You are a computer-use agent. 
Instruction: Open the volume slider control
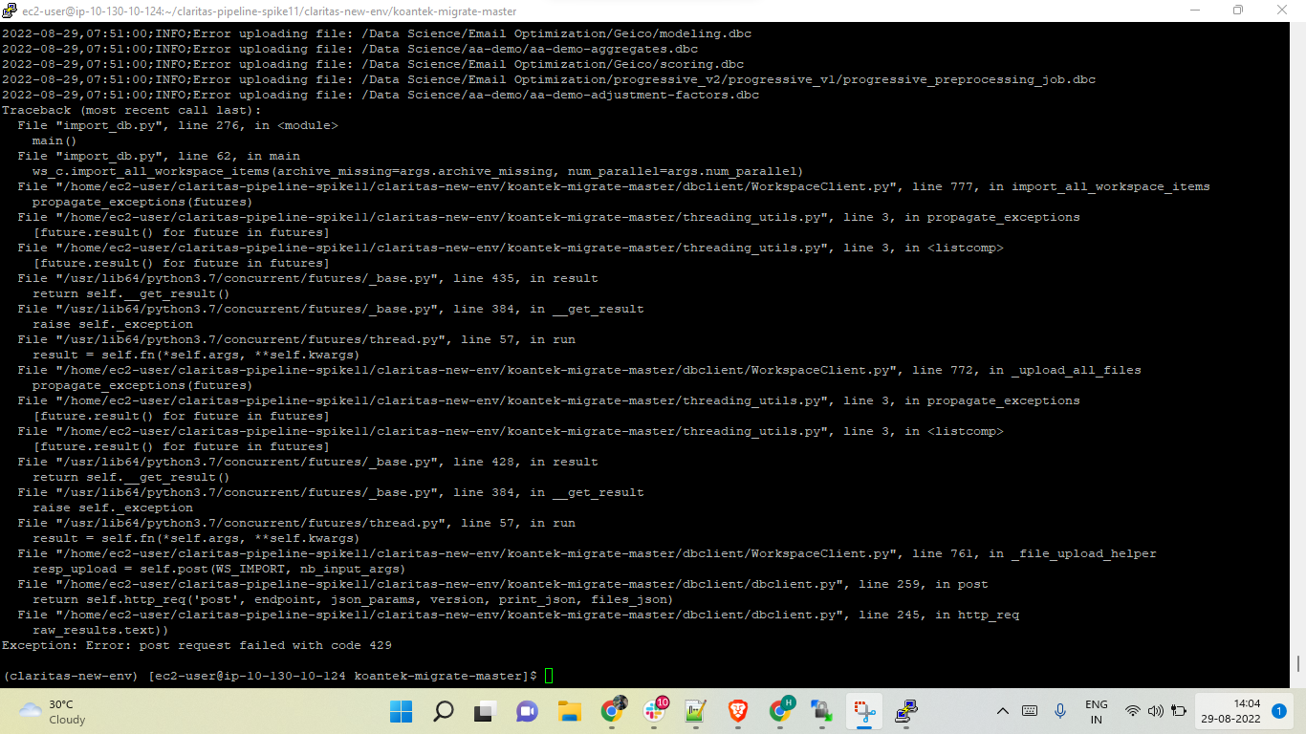pyautogui.click(x=1155, y=711)
